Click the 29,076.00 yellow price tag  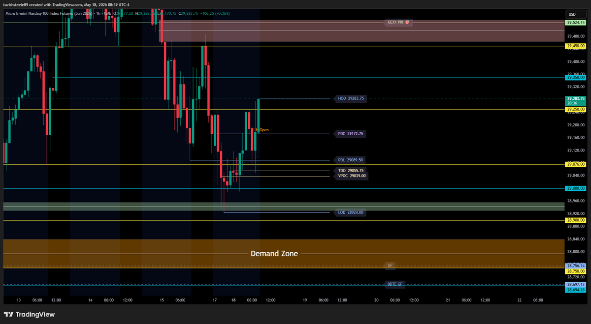576,164
